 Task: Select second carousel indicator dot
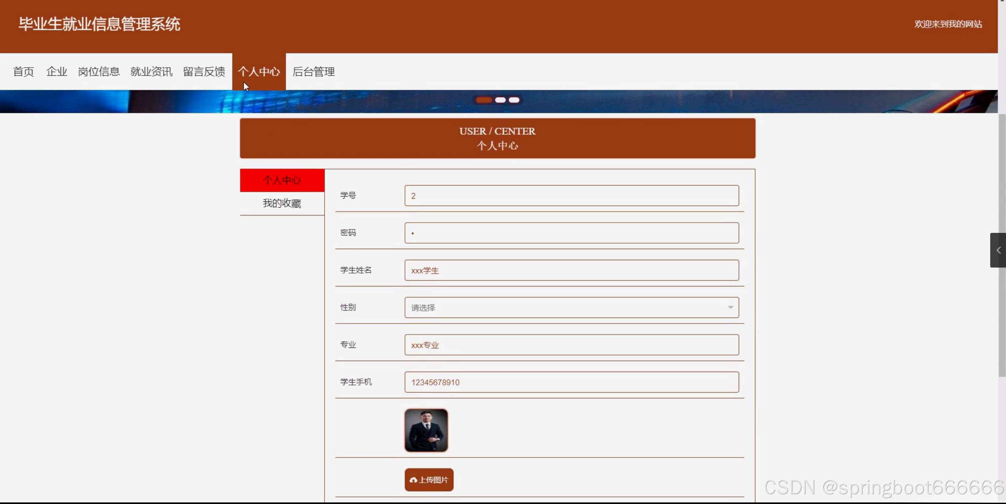pyautogui.click(x=500, y=100)
